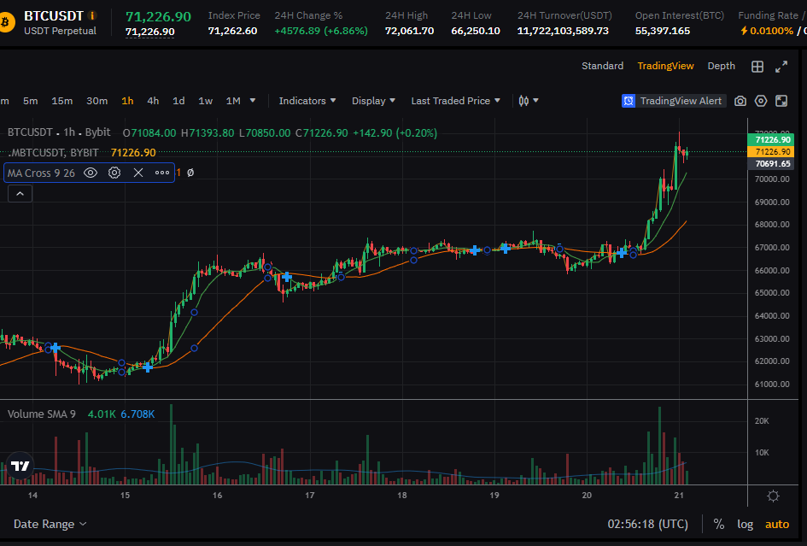Open candlestick chart type selector
This screenshot has width=807, height=546.
(528, 101)
